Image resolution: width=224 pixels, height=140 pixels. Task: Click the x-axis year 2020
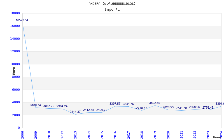168,135
